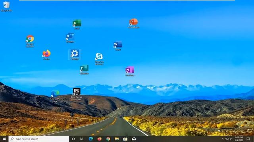Viewport: 254px width, 142px height.
Task: Open Microsoft Store from the taskbar
Action: pyautogui.click(x=125, y=139)
